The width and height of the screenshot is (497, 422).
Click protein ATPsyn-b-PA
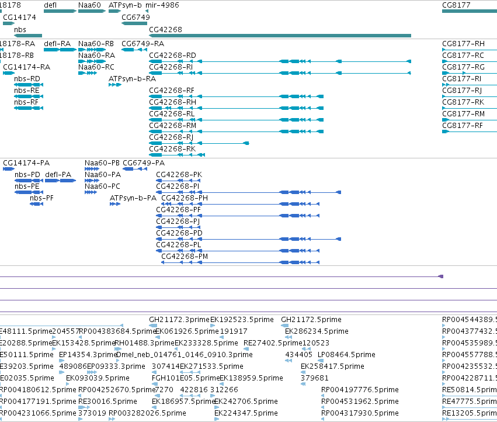click(x=133, y=198)
